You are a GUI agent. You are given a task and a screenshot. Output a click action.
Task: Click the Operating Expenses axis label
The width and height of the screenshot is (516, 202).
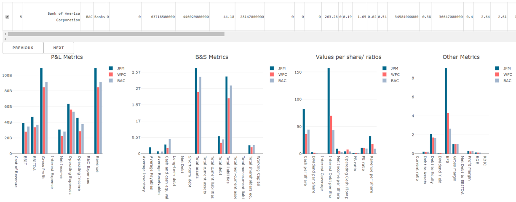70,175
